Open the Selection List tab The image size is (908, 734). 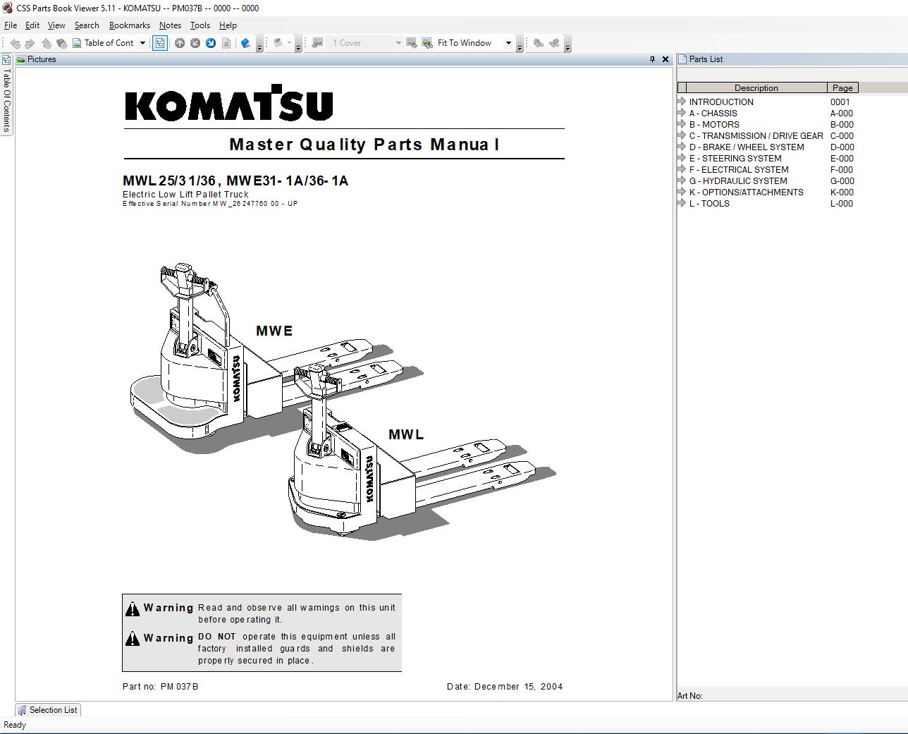(x=47, y=710)
